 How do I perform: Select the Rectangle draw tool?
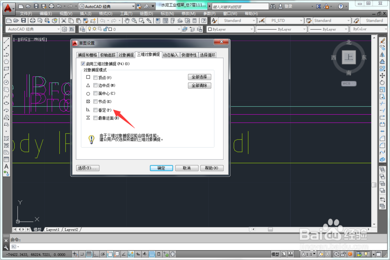point(6,68)
